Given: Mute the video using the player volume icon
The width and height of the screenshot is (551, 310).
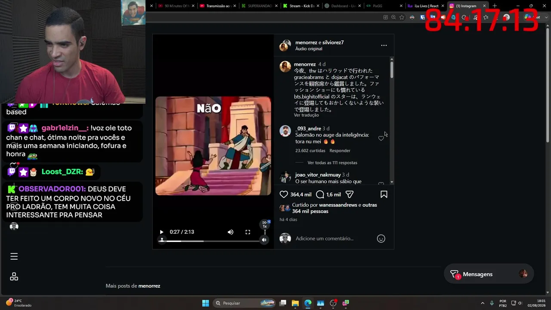Looking at the screenshot, I should click(231, 232).
